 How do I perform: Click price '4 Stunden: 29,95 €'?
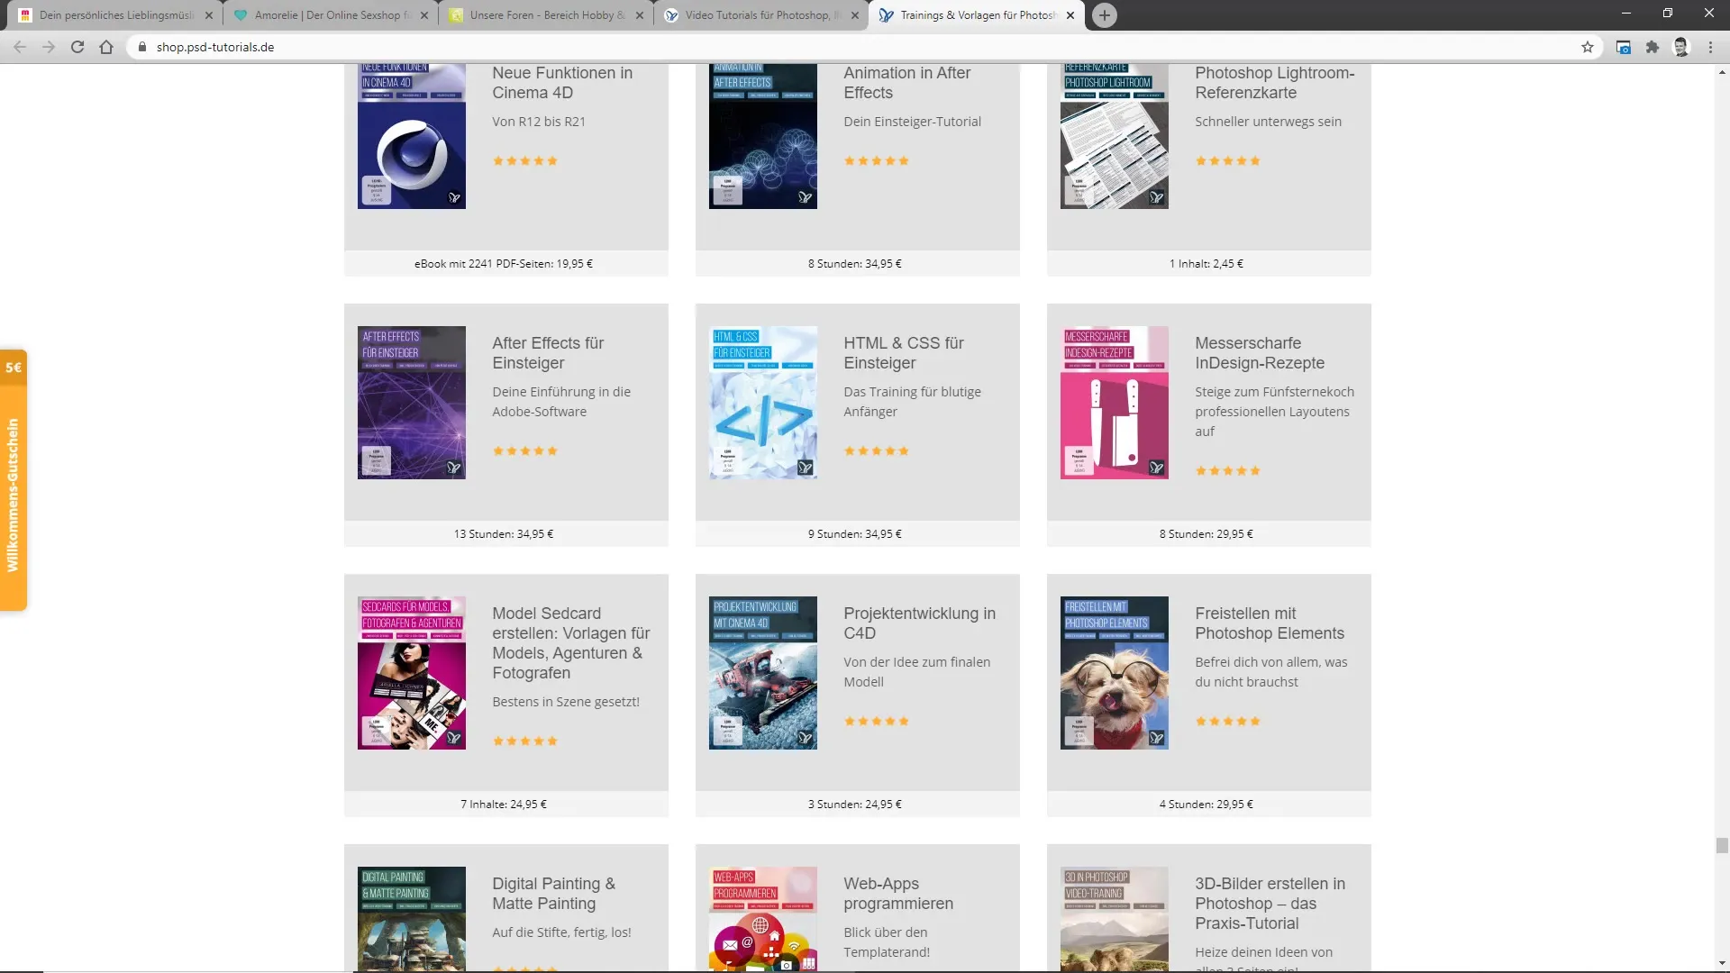(1206, 805)
